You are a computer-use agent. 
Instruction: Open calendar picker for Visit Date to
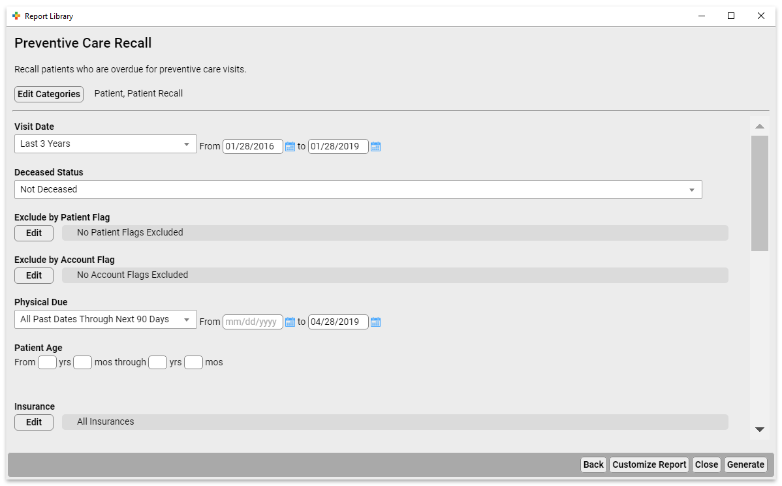tap(375, 147)
